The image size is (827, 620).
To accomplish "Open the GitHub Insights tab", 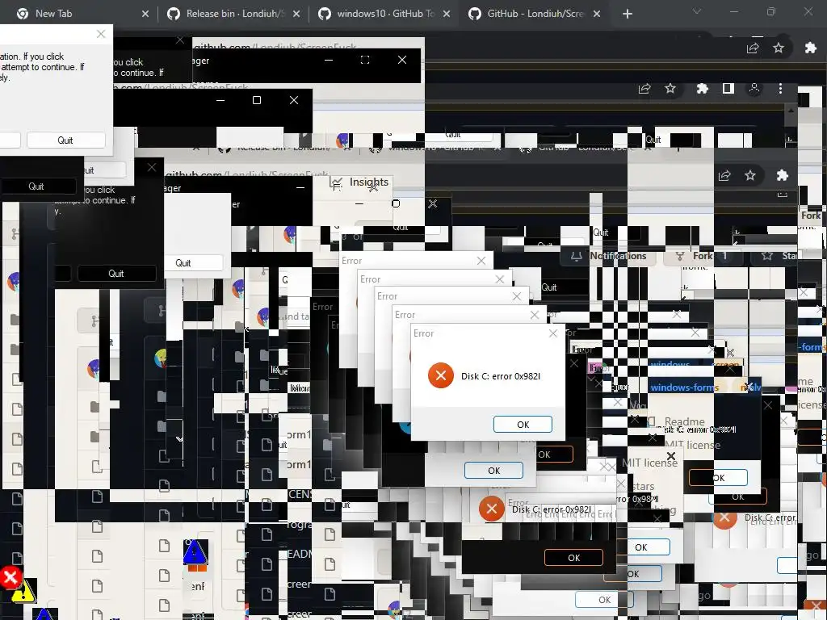I will [359, 182].
